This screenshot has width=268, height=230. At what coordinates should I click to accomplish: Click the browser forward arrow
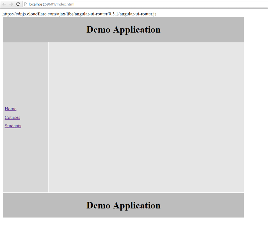[x=11, y=4]
